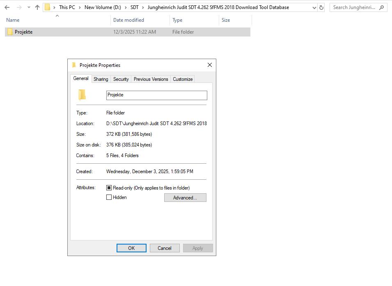Click the Cancel button

tap(165, 248)
